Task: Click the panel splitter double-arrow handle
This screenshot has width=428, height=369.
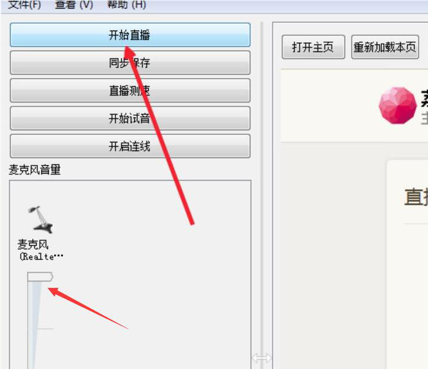Action: tap(262, 358)
